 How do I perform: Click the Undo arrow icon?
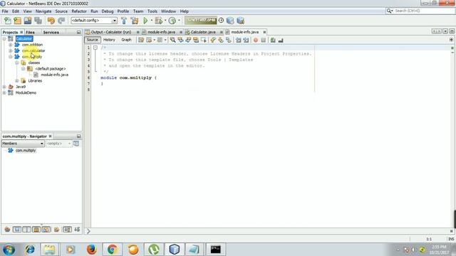(51, 21)
